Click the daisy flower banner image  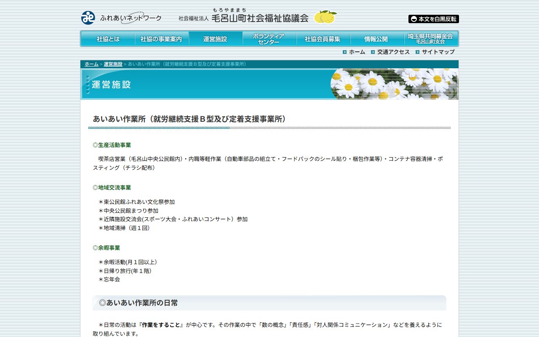(394, 84)
